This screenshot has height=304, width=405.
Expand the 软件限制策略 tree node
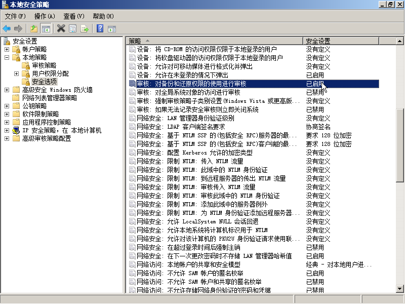7,115
